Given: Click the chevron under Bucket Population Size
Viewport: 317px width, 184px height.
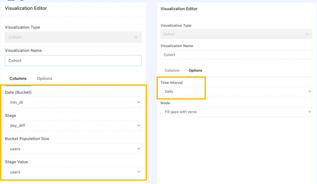Looking at the screenshot, I should [139, 149].
